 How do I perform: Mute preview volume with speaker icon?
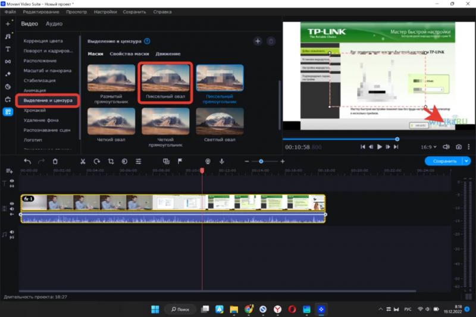pyautogui.click(x=446, y=146)
